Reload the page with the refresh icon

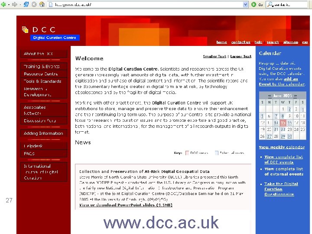26,4
